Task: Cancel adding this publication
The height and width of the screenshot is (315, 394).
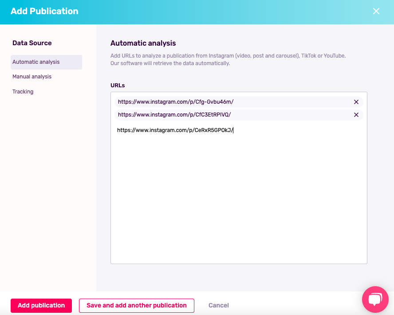Action: click(218, 305)
